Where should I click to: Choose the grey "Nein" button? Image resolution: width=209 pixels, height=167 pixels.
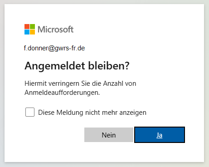click(x=109, y=135)
